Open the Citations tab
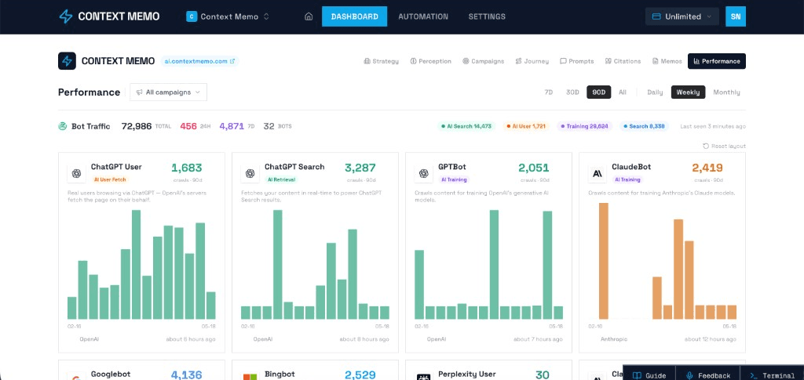804x380 pixels. coord(623,61)
